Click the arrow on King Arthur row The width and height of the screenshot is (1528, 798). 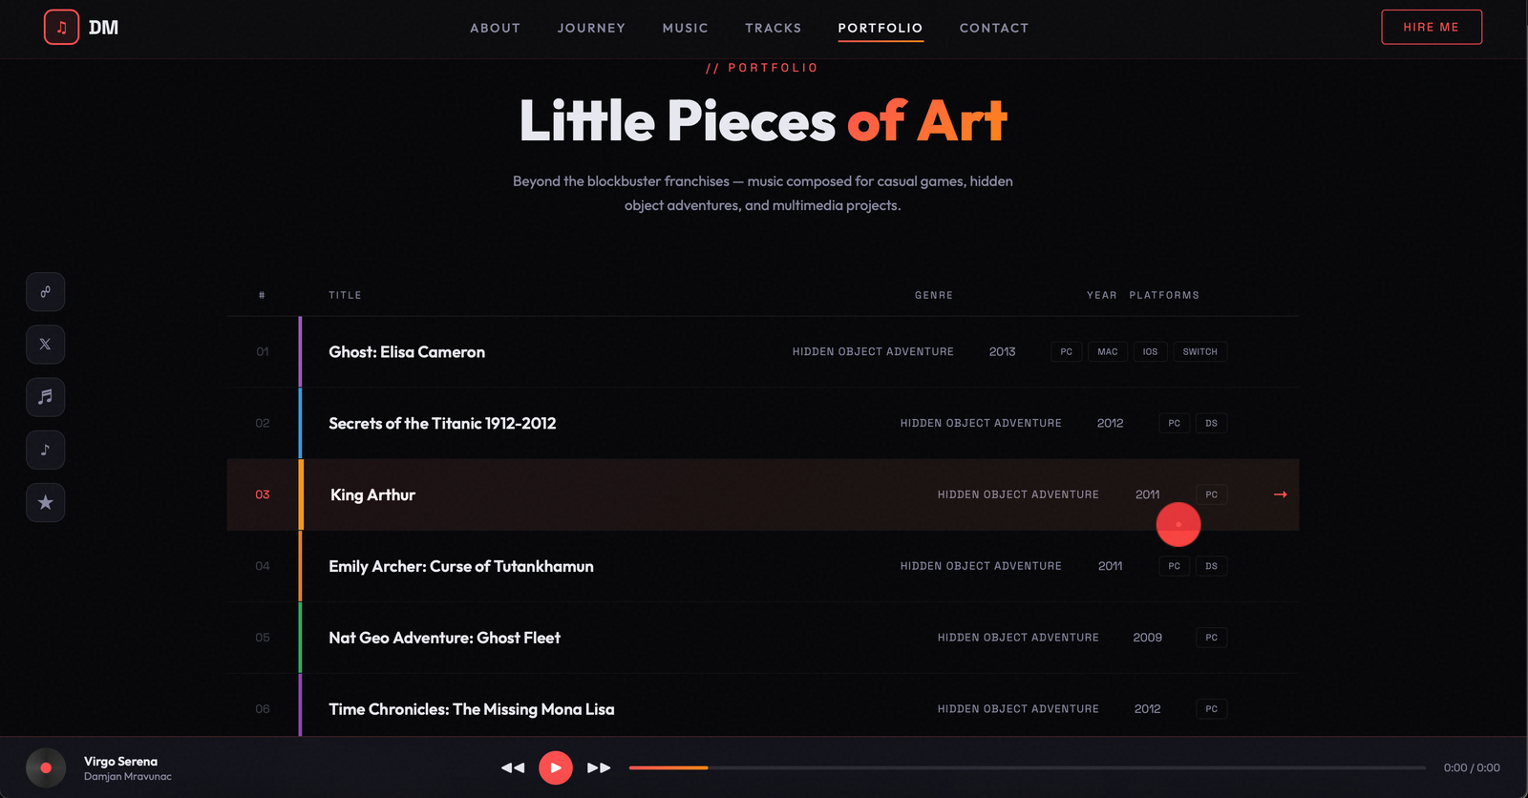point(1281,494)
